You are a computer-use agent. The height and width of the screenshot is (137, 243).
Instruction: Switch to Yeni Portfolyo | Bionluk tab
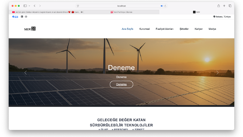point(121,12)
